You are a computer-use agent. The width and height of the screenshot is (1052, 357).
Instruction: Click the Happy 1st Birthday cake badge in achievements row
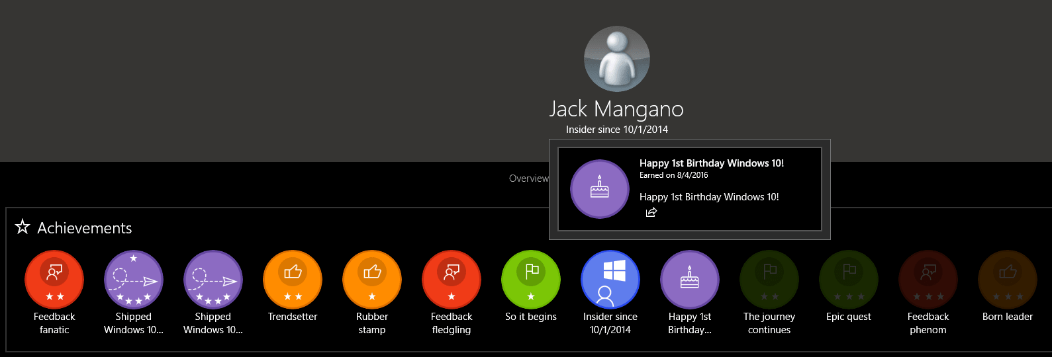pyautogui.click(x=690, y=280)
